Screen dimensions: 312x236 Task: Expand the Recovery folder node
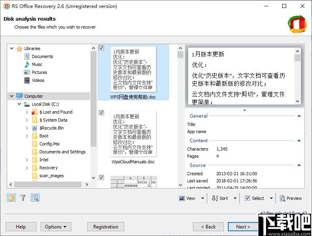point(27,168)
